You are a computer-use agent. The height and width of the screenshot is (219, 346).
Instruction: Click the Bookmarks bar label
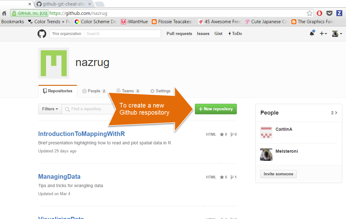pyautogui.click(x=13, y=22)
